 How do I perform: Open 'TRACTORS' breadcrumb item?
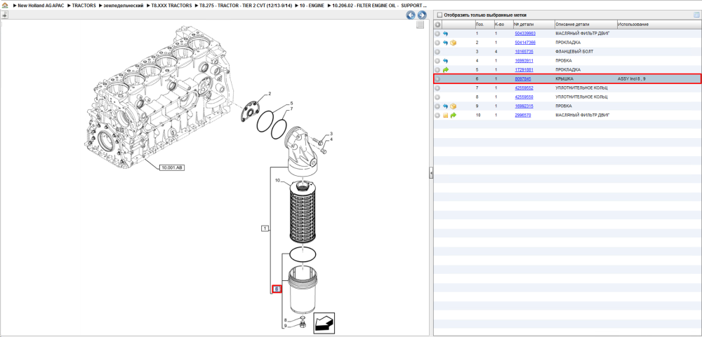[84, 6]
